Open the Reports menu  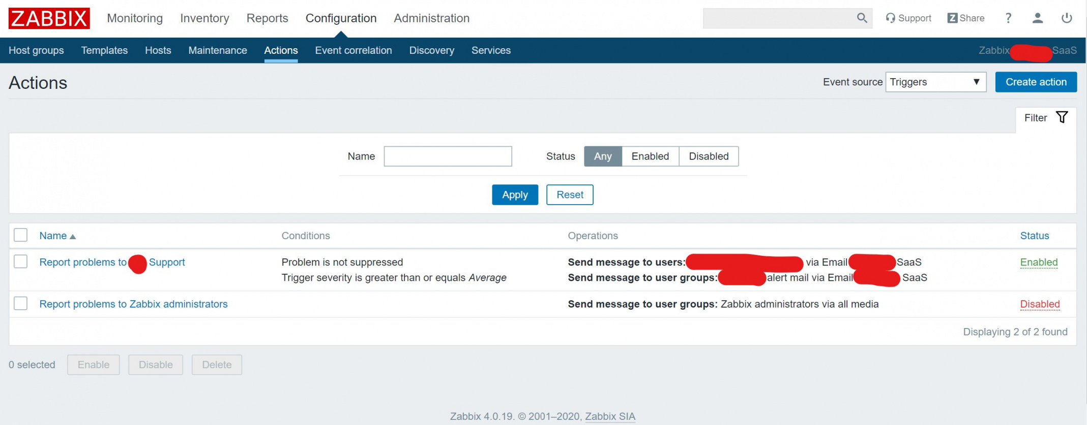pyautogui.click(x=268, y=18)
